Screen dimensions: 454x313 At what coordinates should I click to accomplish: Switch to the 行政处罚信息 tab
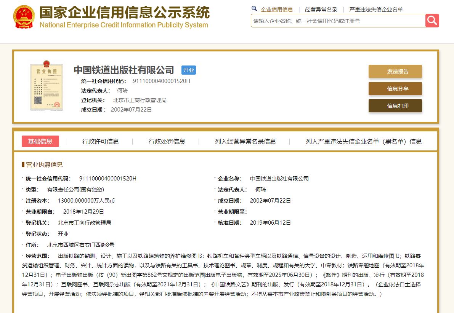[x=167, y=141]
